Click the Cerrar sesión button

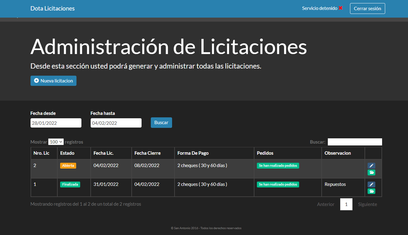pyautogui.click(x=367, y=9)
